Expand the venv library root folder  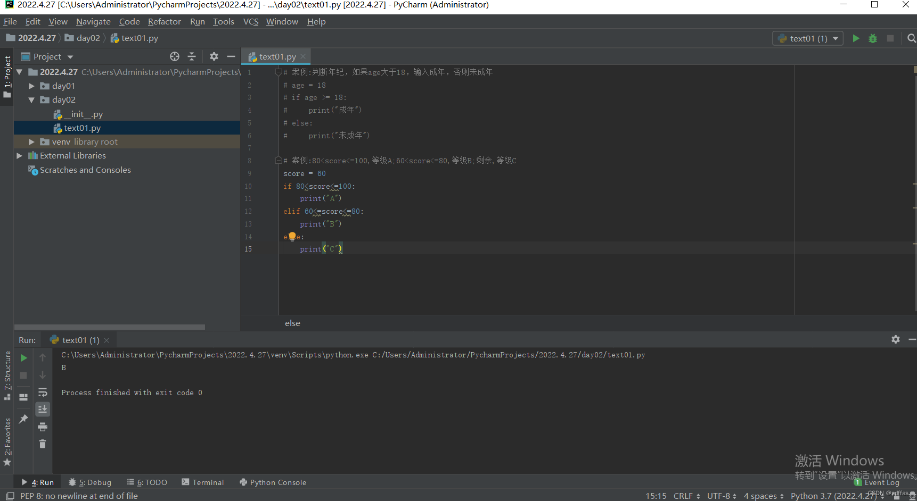[31, 142]
